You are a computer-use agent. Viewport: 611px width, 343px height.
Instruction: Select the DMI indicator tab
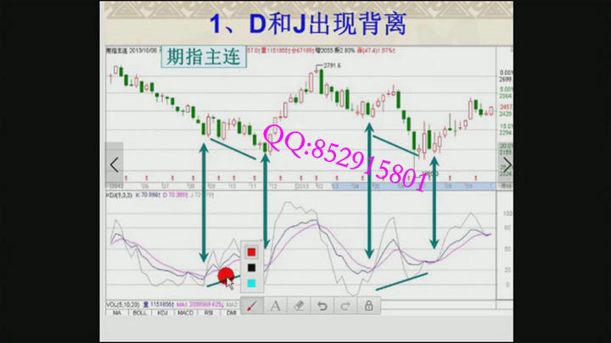click(x=231, y=313)
